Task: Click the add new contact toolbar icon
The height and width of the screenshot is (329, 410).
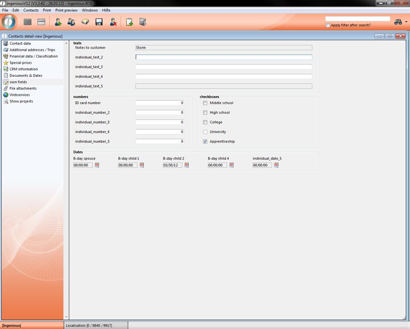Action: [x=58, y=22]
